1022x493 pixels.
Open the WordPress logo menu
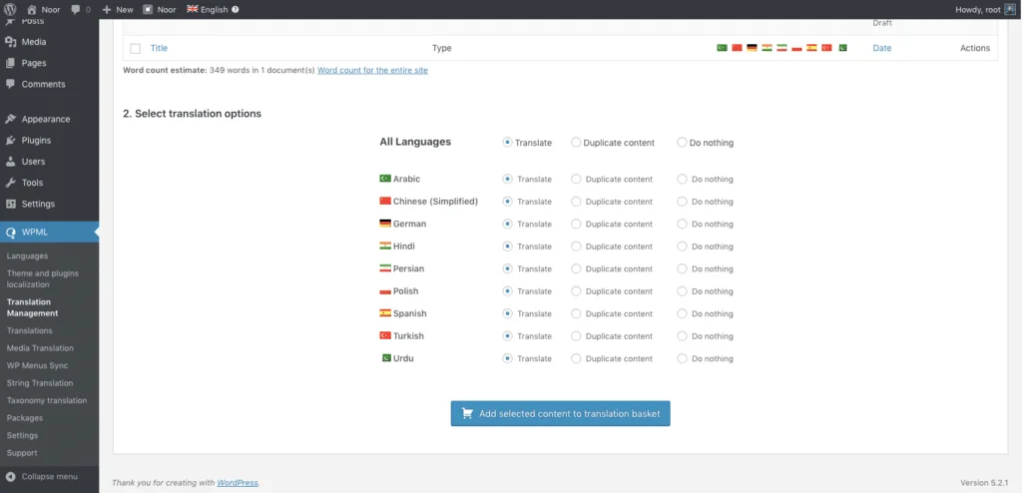pos(10,9)
